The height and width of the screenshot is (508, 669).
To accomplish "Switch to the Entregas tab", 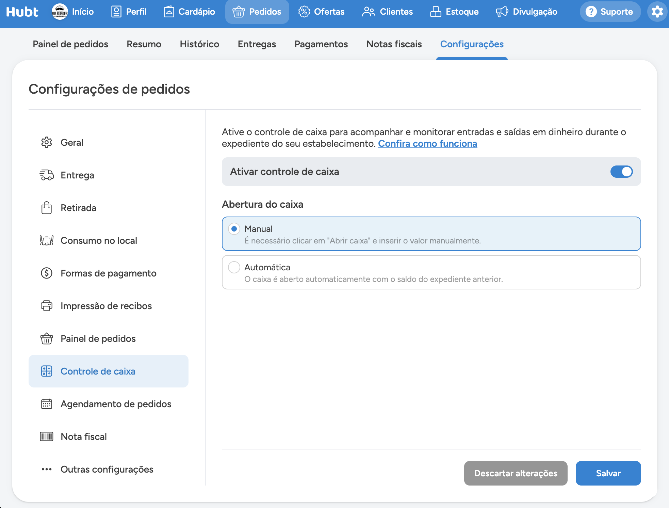I will pyautogui.click(x=257, y=44).
